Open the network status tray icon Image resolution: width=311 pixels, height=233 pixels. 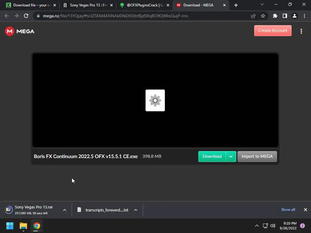265,226
